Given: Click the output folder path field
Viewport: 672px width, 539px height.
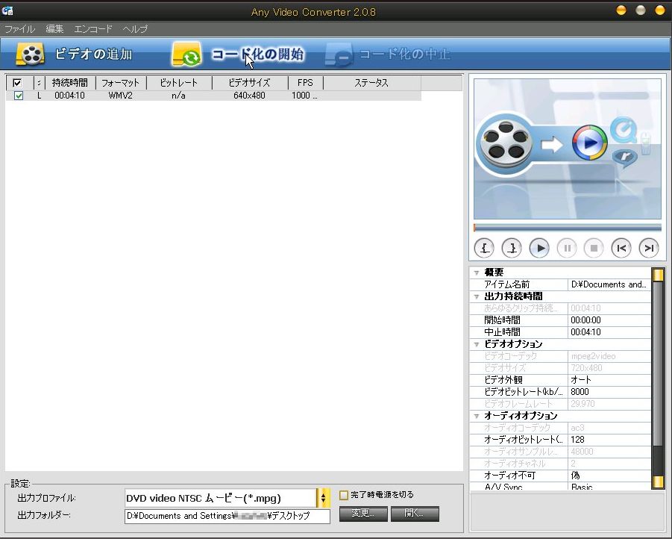Looking at the screenshot, I should [227, 516].
